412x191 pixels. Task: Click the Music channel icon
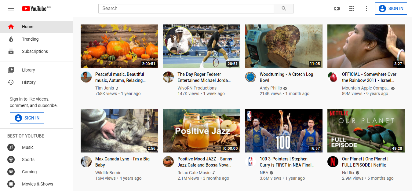pyautogui.click(x=11, y=147)
